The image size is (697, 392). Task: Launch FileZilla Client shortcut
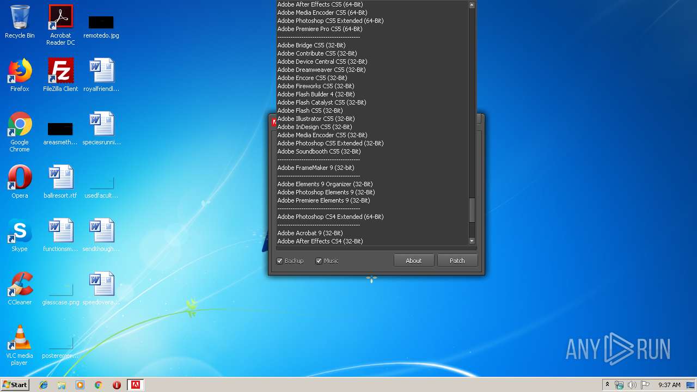(60, 75)
